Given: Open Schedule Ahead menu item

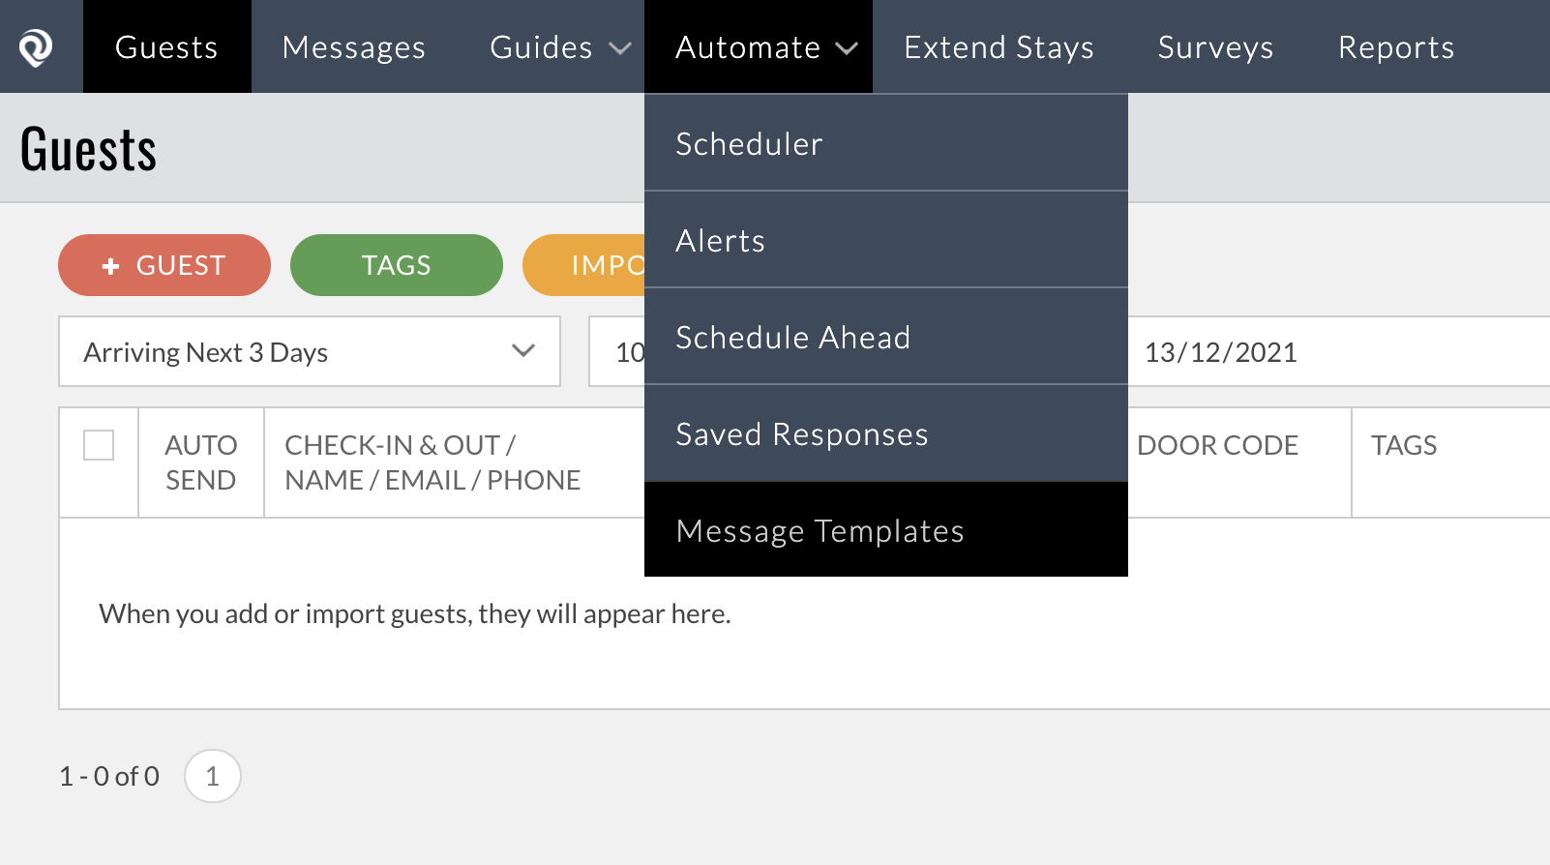Looking at the screenshot, I should tap(793, 338).
